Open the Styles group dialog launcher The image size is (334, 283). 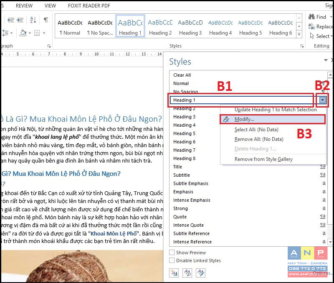point(302,46)
